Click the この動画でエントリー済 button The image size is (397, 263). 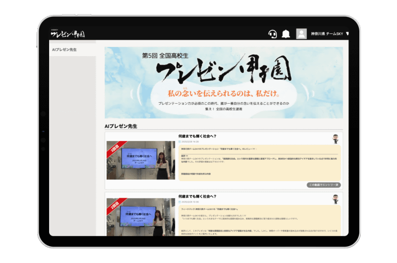pyautogui.click(x=324, y=185)
